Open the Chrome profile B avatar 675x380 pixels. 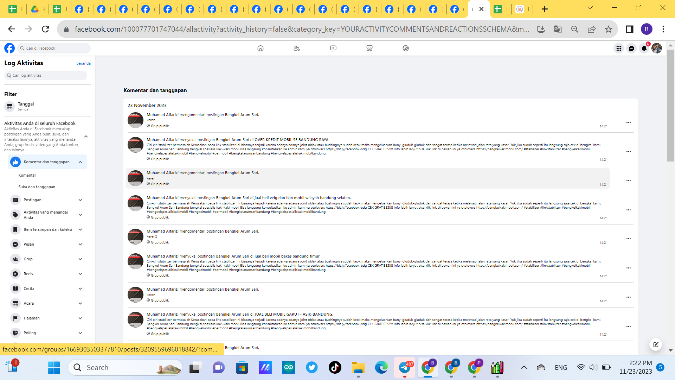[x=647, y=29]
